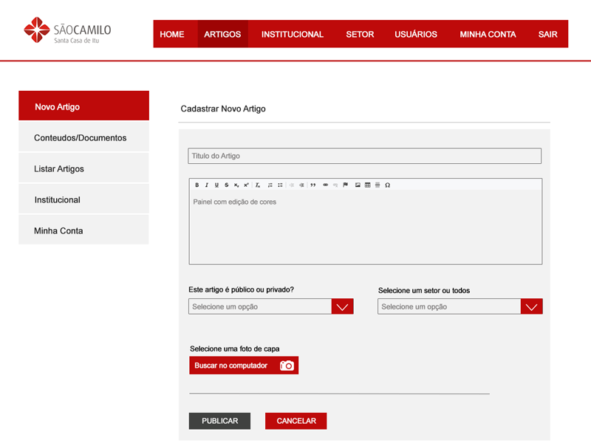Go to the USUÁRIOS menu

[416, 34]
